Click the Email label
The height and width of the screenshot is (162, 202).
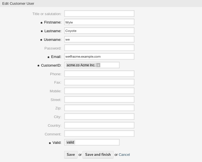[x=56, y=57]
